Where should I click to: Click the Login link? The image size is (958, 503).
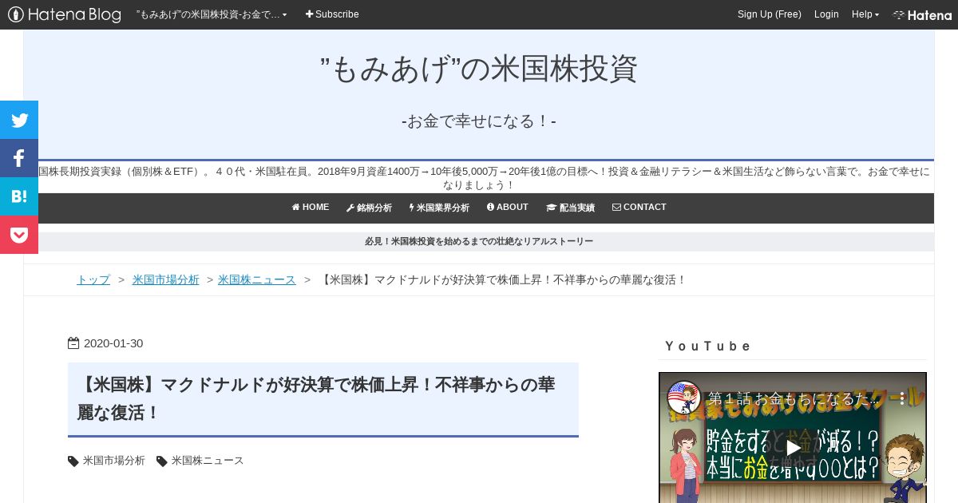[826, 14]
